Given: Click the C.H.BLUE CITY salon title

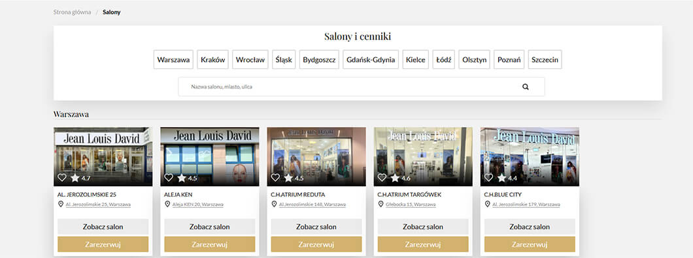Looking at the screenshot, I should [x=503, y=195].
